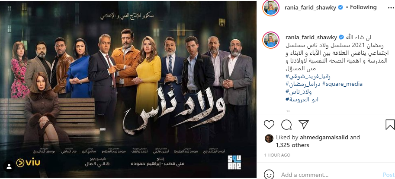
Task: Open the #ابو_العروسة hashtag
Action: (302, 99)
